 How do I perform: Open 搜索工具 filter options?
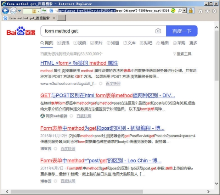pyautogui.click(x=182, y=54)
